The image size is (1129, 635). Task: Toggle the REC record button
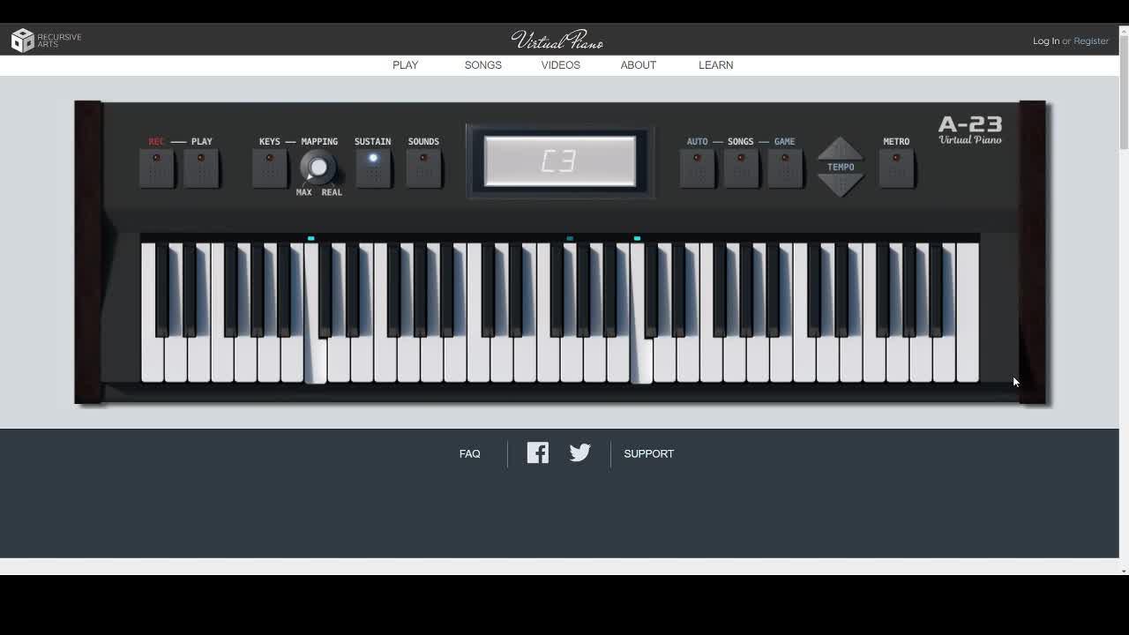157,168
